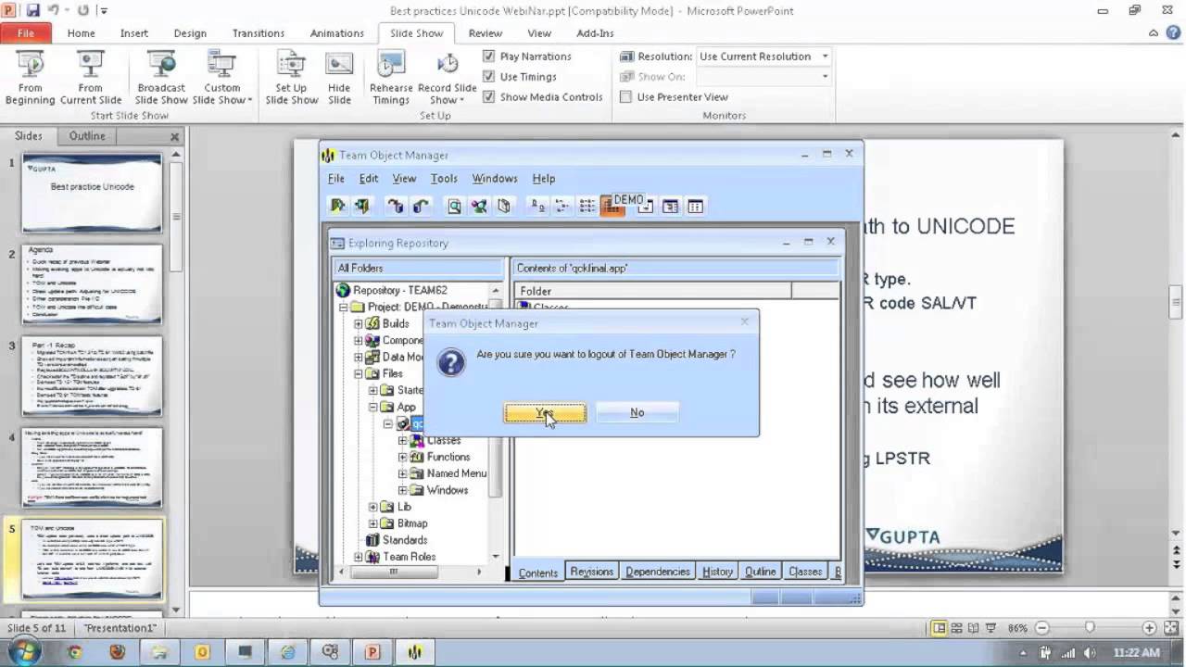Click the magnifier search icon in Team Object Manager toolbar
Image resolution: width=1186 pixels, height=667 pixels.
point(454,206)
